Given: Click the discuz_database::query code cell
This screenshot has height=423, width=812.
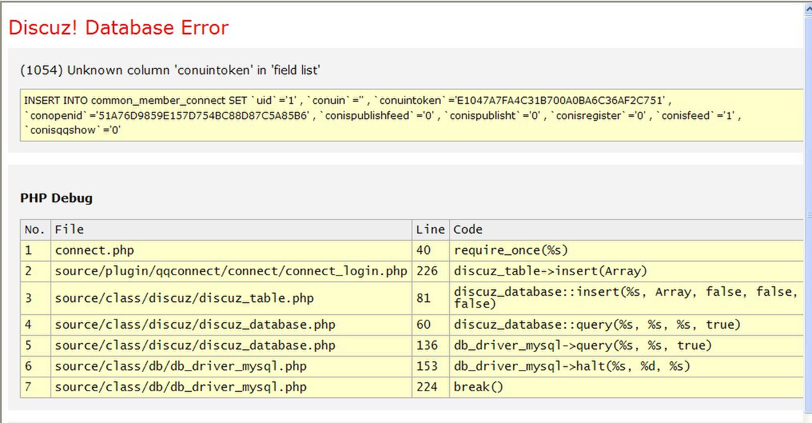Looking at the screenshot, I should 597,325.
